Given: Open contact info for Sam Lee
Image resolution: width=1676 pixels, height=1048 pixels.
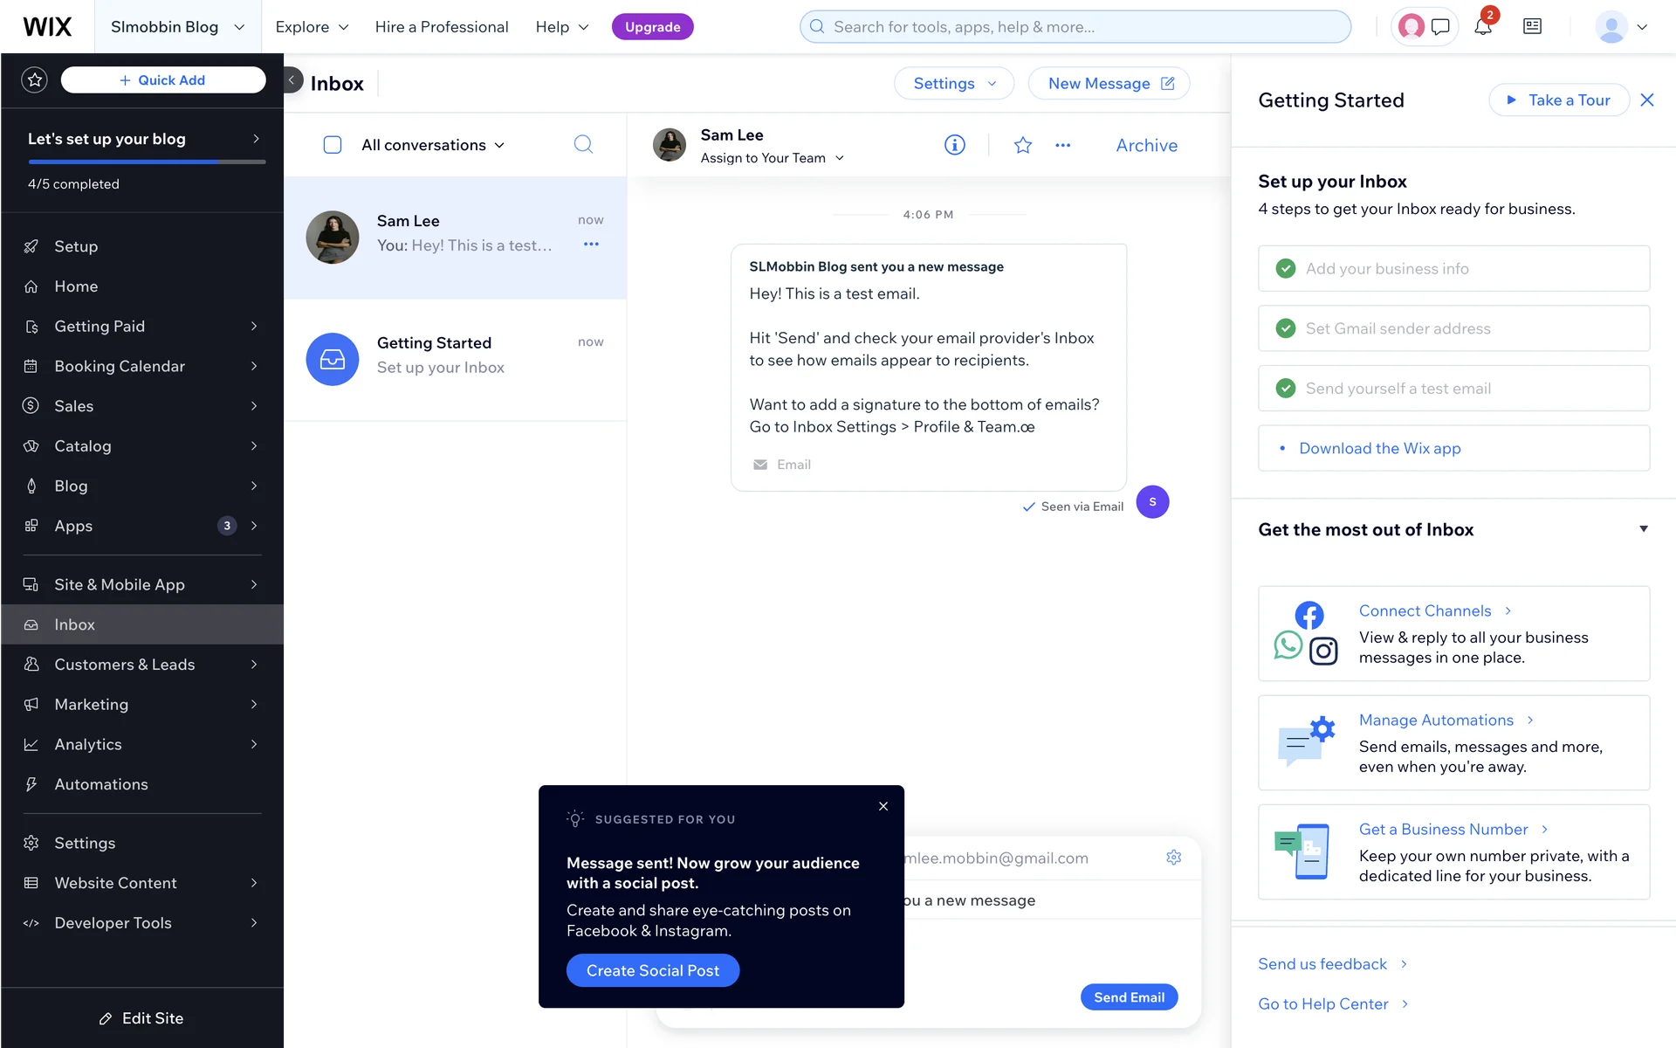Looking at the screenshot, I should pos(954,145).
